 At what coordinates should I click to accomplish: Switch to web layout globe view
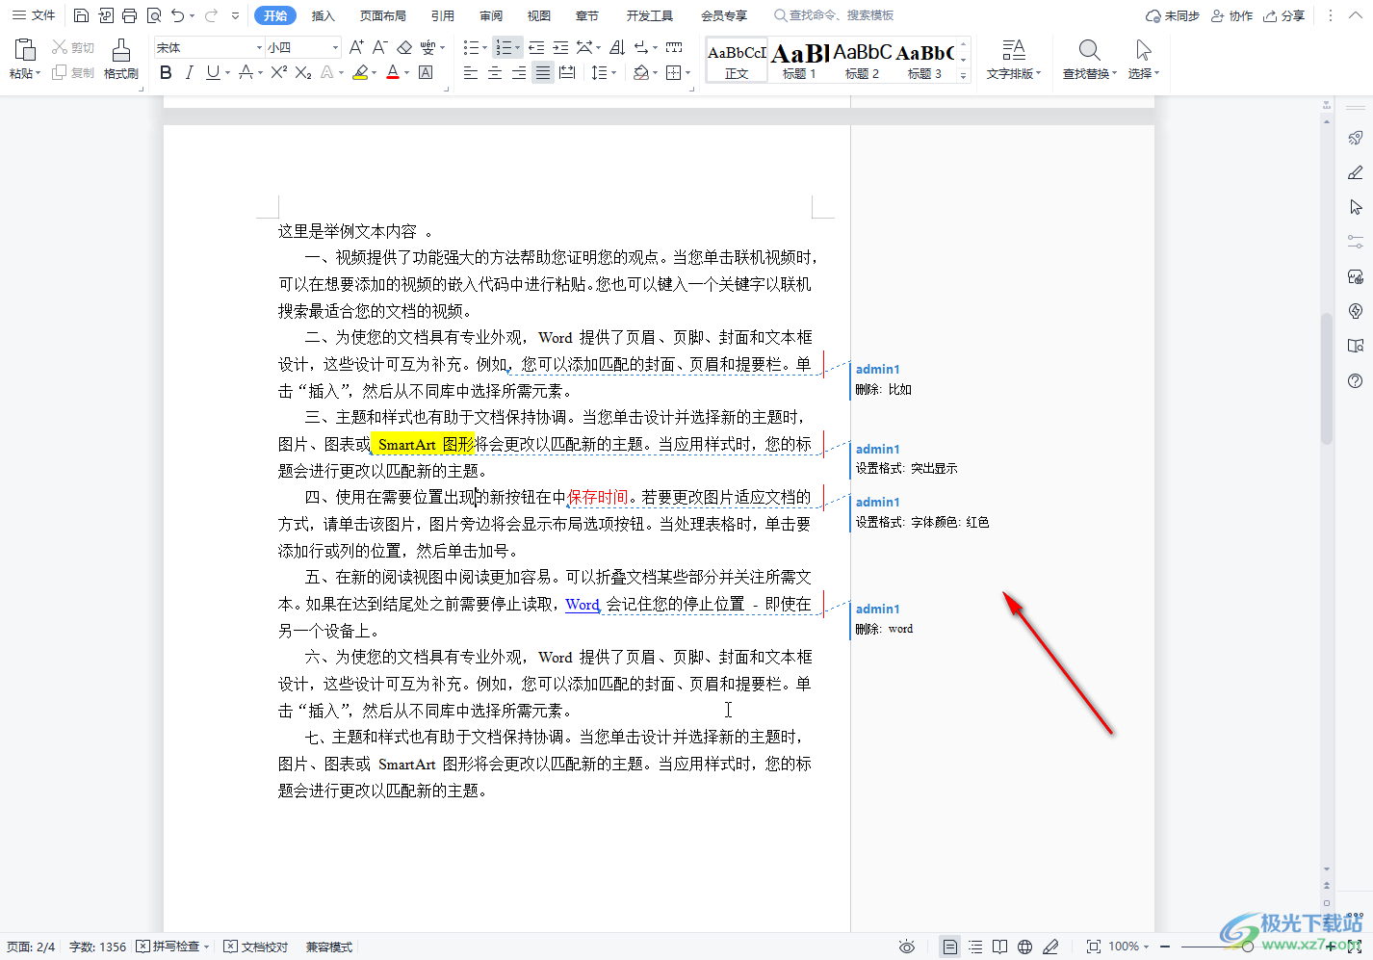click(x=1025, y=947)
